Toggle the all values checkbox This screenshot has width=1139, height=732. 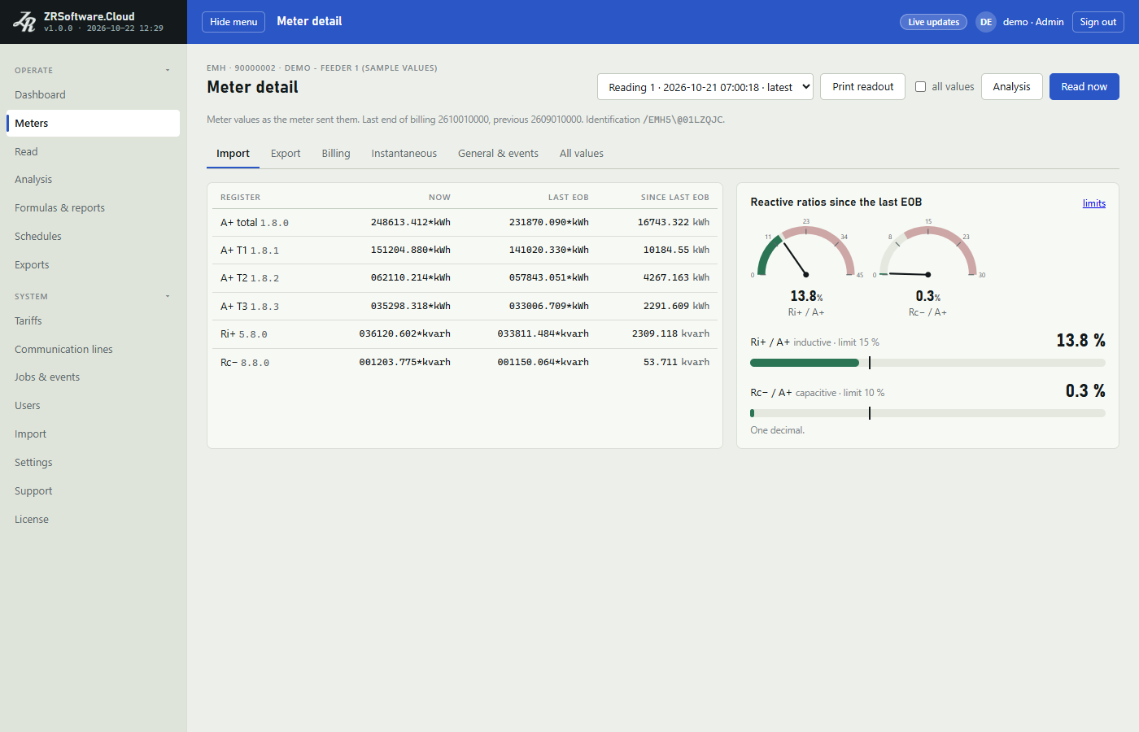point(920,87)
